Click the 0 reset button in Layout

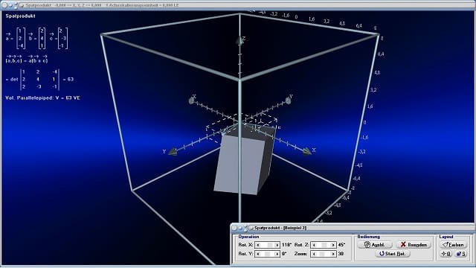446,254
